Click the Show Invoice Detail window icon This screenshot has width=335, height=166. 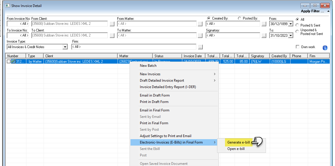click(x=8, y=6)
